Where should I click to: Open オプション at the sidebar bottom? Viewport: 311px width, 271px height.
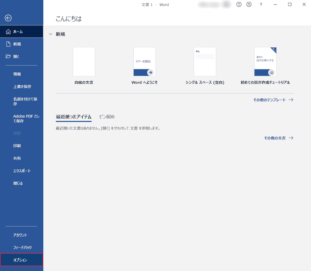click(22, 260)
